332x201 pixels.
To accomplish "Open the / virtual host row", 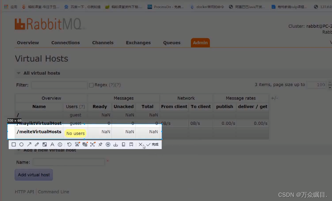I will point(18,115).
